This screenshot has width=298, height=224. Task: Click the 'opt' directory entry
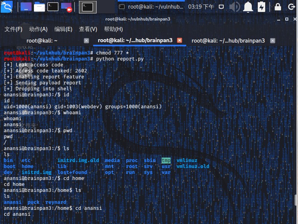[x=109, y=172]
